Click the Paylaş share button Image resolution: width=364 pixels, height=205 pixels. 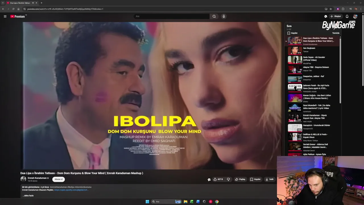[240, 179]
